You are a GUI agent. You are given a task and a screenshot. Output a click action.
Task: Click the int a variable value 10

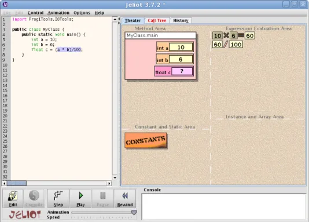[x=181, y=47]
